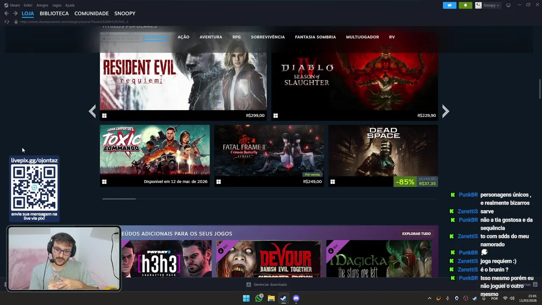This screenshot has width=542, height=305.
Task: Open the Windows Start menu
Action: 246,298
